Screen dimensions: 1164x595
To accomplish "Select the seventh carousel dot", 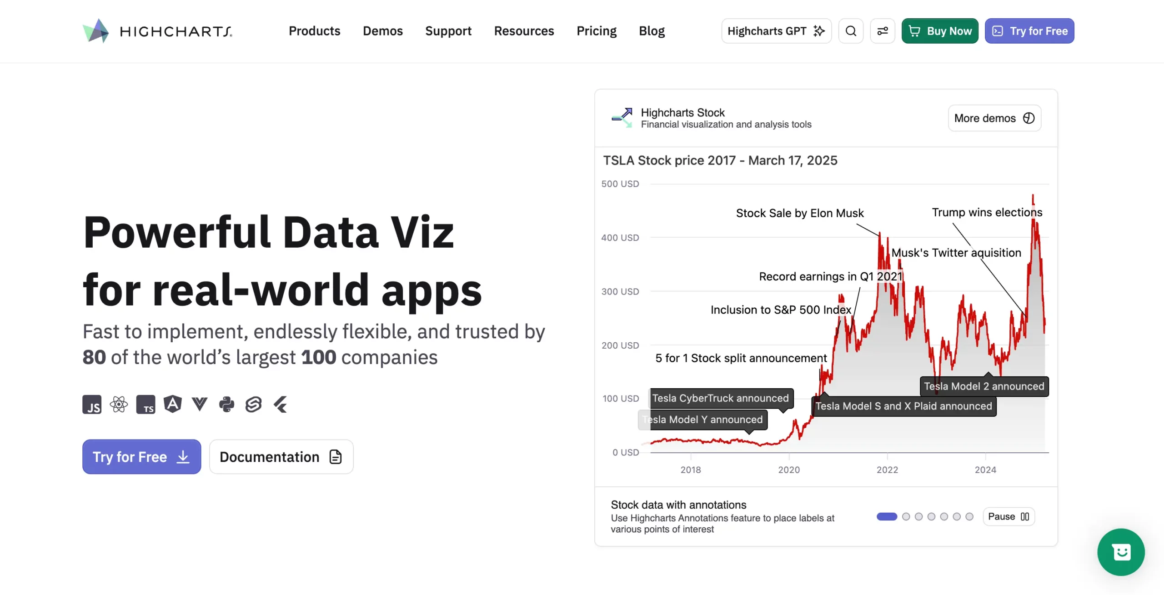I will point(969,516).
